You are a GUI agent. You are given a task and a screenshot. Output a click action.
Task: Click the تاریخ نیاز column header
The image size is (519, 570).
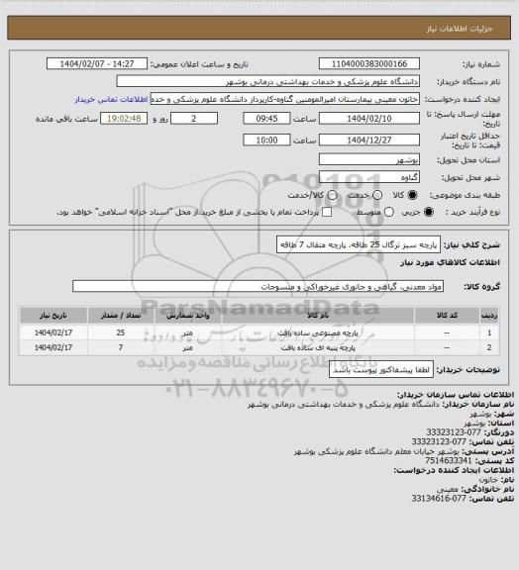(53, 315)
